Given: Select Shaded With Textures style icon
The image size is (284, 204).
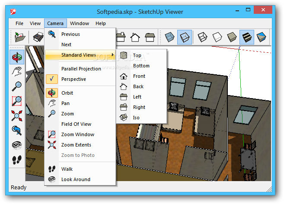Looking at the screenshot, I should pyautogui.click(x=247, y=37).
